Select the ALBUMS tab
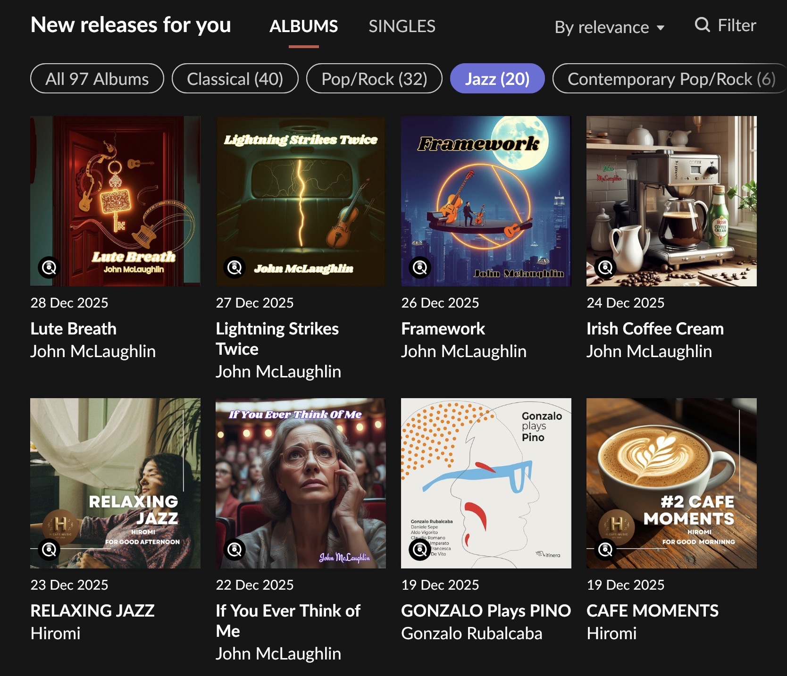The width and height of the screenshot is (787, 676). (x=303, y=26)
